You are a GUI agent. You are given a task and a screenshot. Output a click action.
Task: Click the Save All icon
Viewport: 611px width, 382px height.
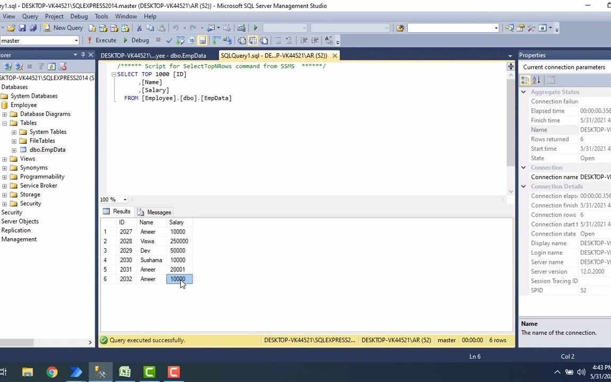coord(33,28)
